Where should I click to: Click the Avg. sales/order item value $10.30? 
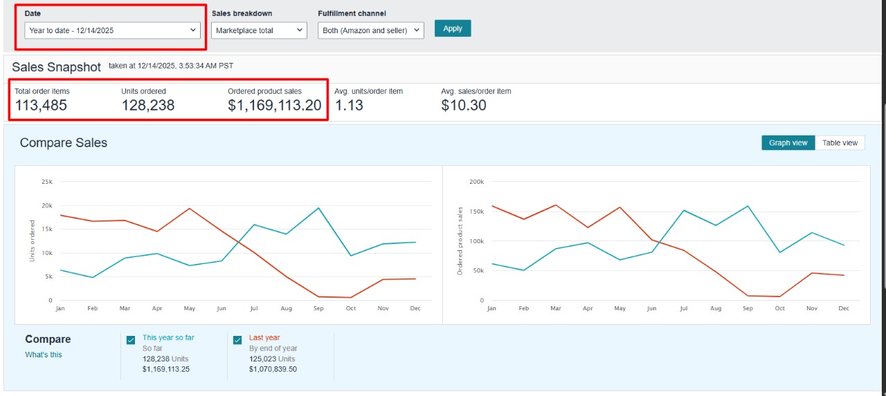(464, 106)
